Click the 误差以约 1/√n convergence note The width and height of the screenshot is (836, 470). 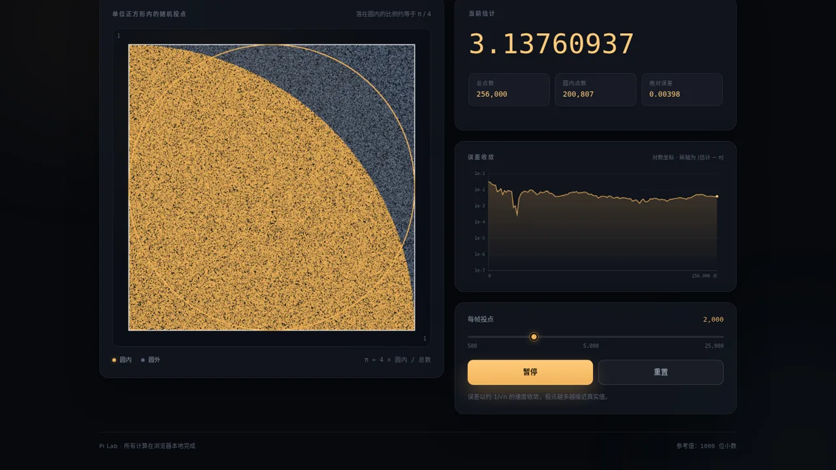(x=538, y=397)
